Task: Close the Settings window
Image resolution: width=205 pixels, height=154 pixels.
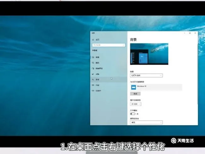Action: 195,33
